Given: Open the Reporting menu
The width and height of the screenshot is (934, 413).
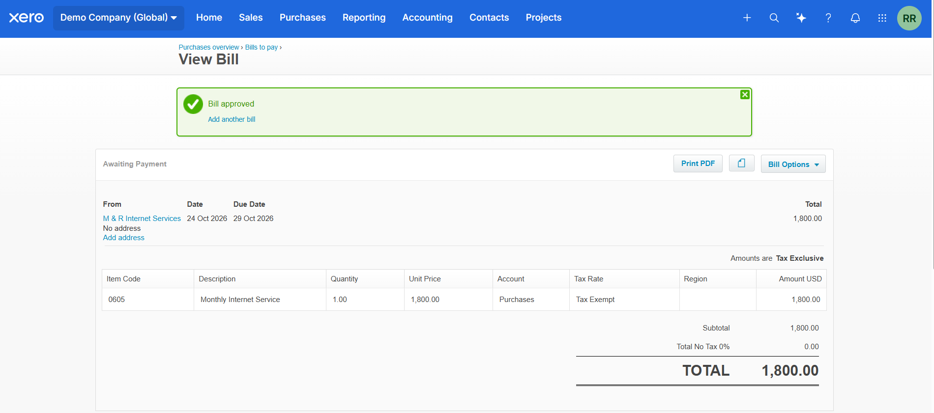Looking at the screenshot, I should pyautogui.click(x=364, y=18).
